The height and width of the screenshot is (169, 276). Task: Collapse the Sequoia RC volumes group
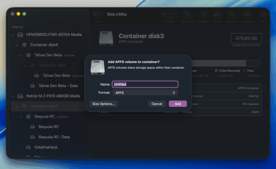click(x=21, y=117)
